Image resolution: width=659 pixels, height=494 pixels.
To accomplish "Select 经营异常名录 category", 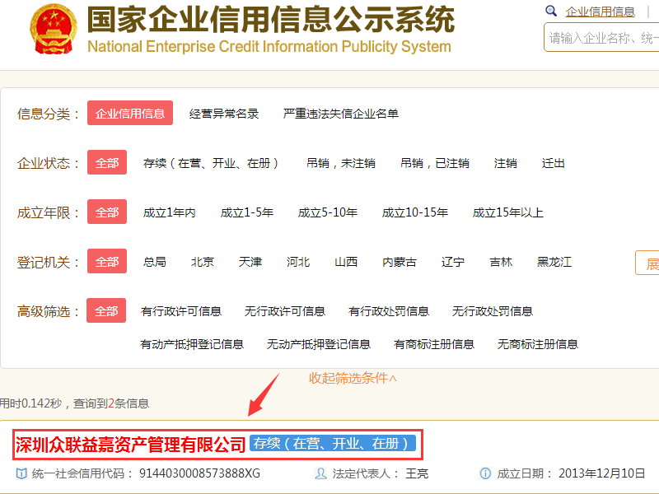I will click(x=223, y=114).
